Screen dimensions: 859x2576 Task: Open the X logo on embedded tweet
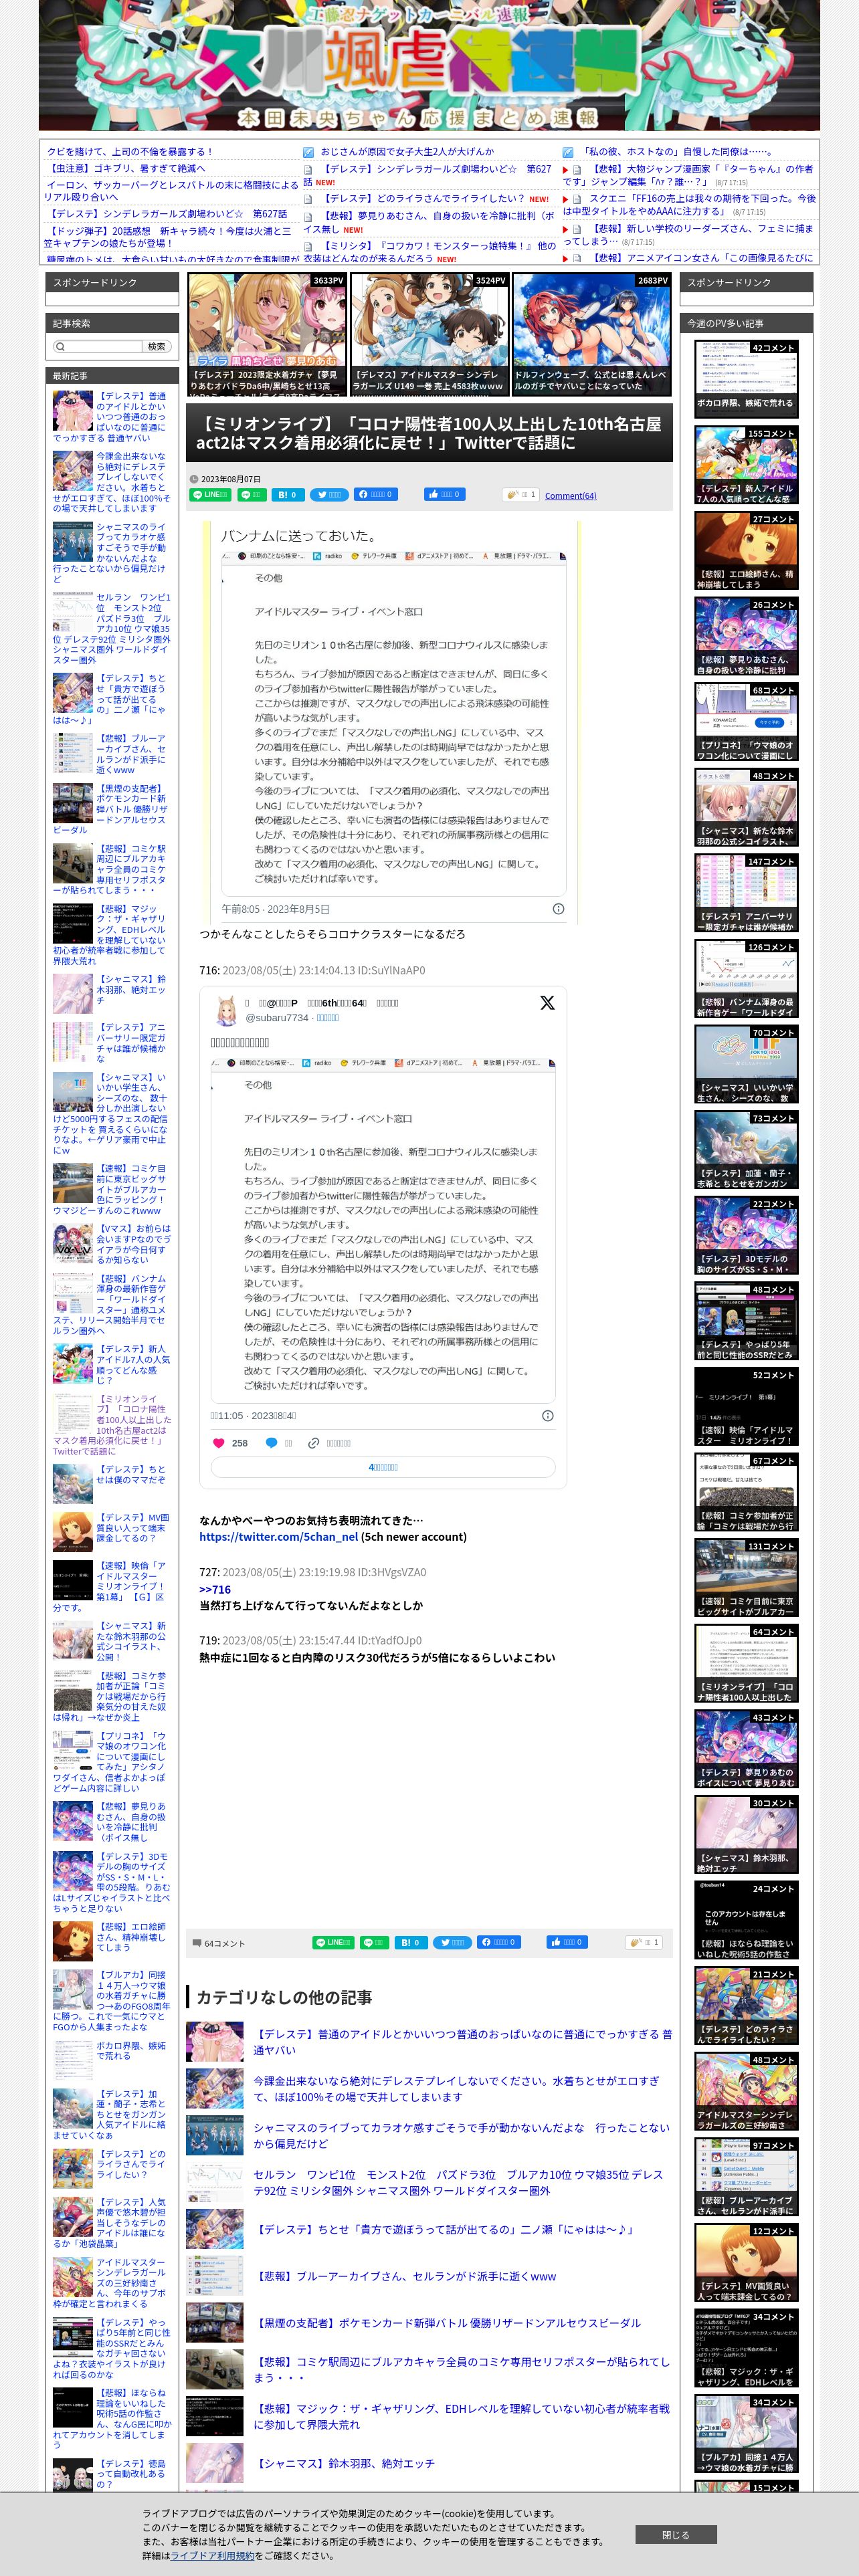point(547,1002)
